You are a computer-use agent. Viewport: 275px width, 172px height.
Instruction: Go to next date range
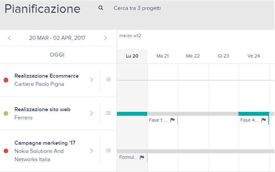(105, 38)
